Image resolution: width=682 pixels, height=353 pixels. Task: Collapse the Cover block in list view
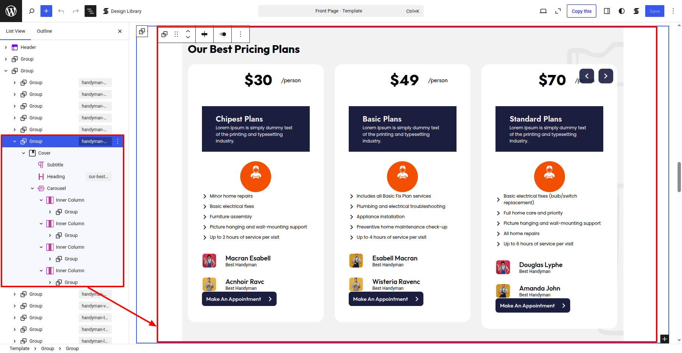24,153
